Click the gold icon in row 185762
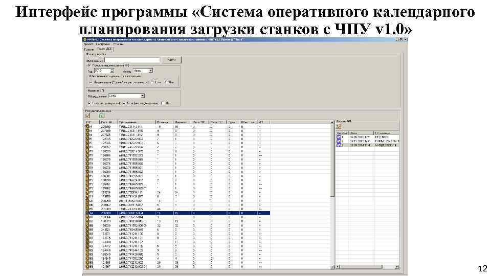 point(87,189)
